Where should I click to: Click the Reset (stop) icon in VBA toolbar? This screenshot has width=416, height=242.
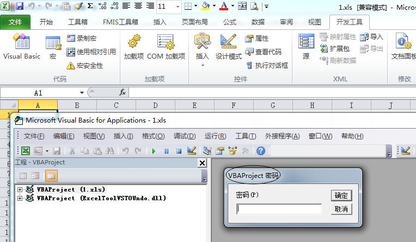[178, 151]
